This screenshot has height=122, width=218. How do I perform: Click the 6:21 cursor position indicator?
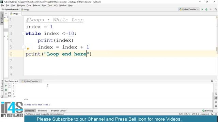coord(181,114)
